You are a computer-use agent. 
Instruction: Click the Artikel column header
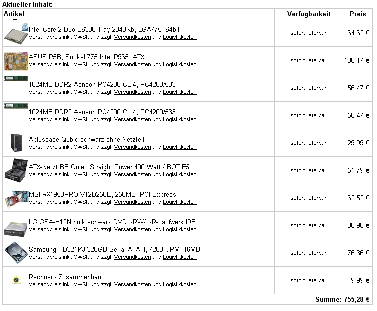click(x=14, y=14)
